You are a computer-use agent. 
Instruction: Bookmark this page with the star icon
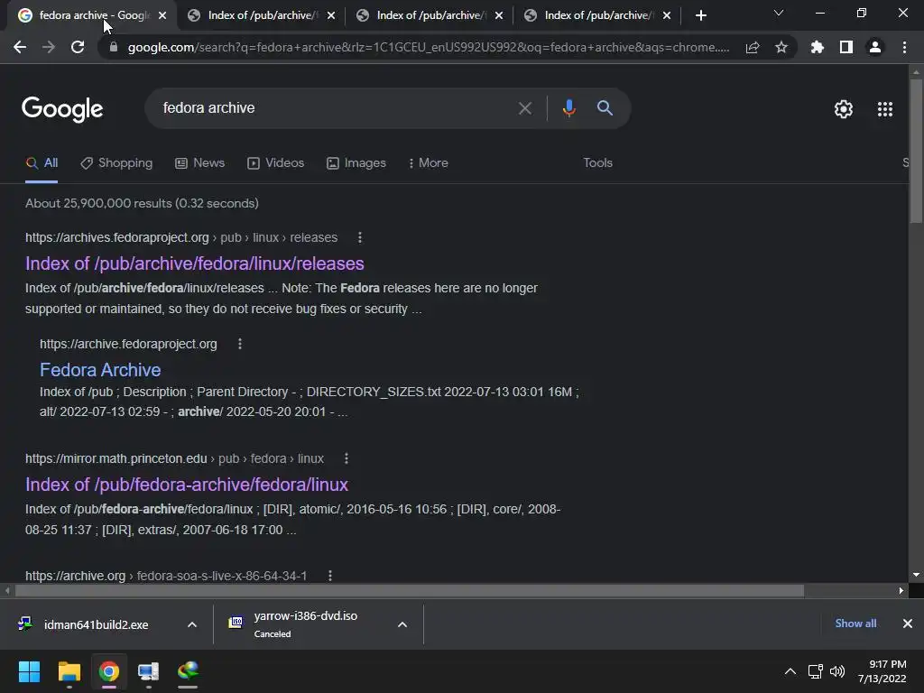[781, 47]
